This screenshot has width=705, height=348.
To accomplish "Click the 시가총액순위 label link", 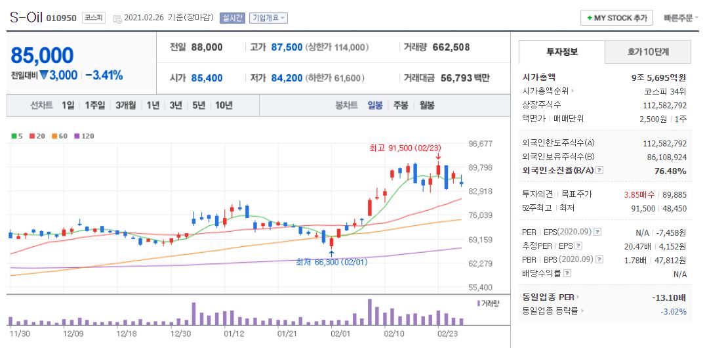I will [546, 91].
